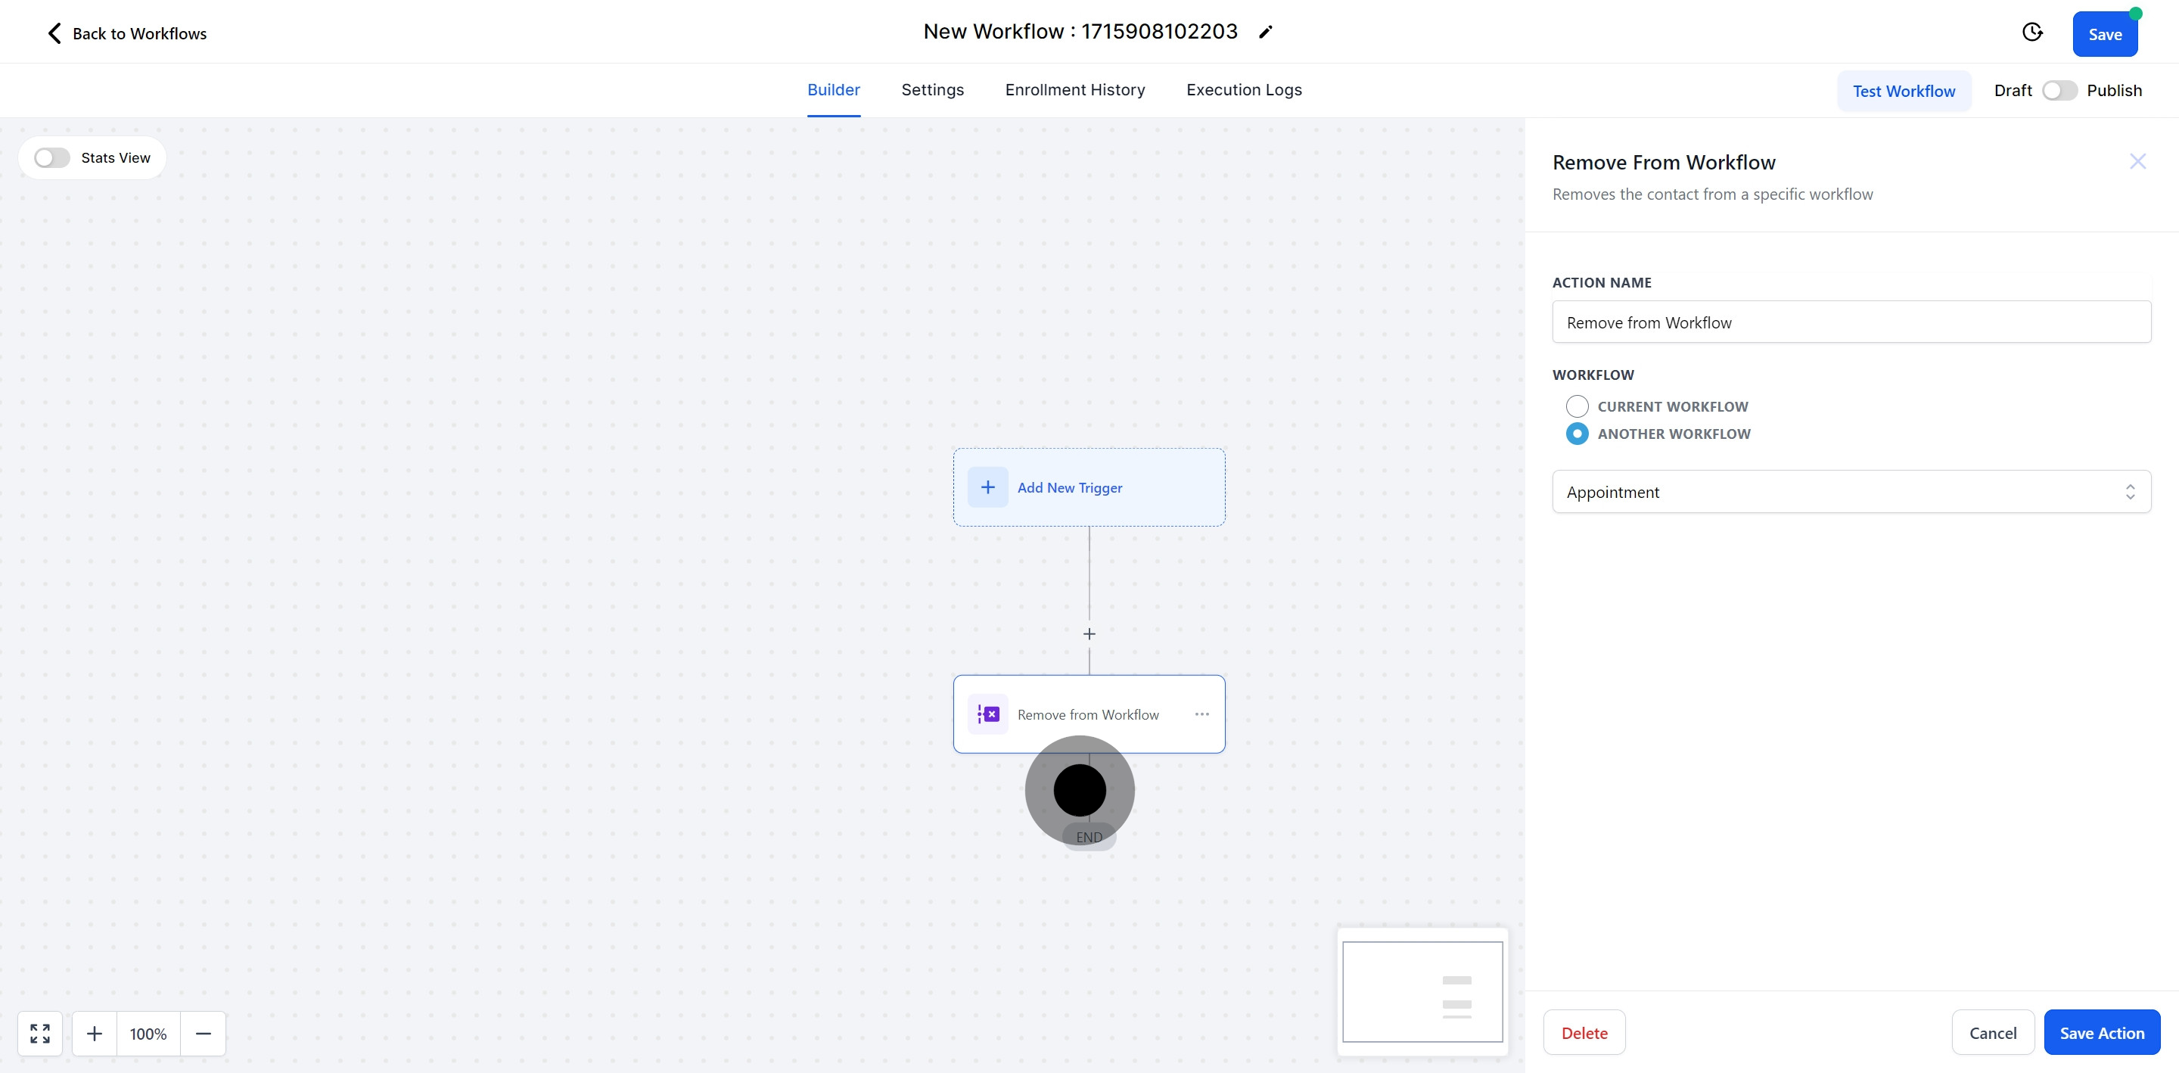Click the Add New Trigger plus icon
Image resolution: width=2179 pixels, height=1073 pixels.
coord(987,487)
